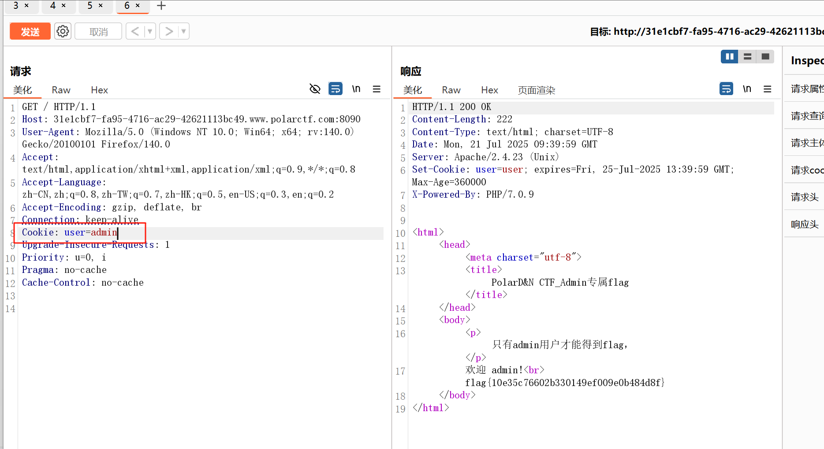824x449 pixels.
Task: Switch to side-by-side split layout
Action: 729,56
